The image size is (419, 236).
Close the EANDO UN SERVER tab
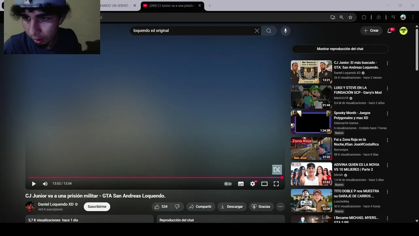point(135,6)
